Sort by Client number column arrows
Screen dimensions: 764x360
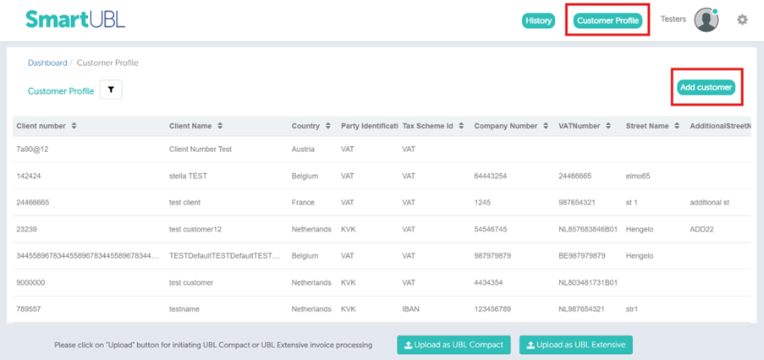[x=74, y=126]
